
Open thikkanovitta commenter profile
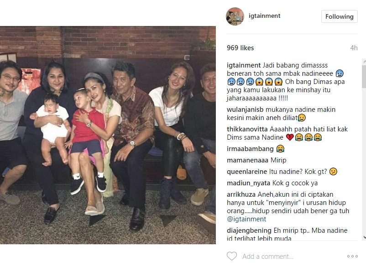pyautogui.click(x=247, y=129)
